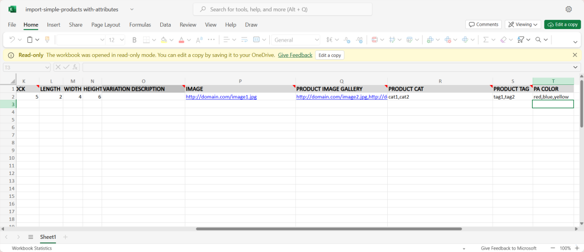
Task: Click Sort and Filter icon
Action: click(x=521, y=40)
